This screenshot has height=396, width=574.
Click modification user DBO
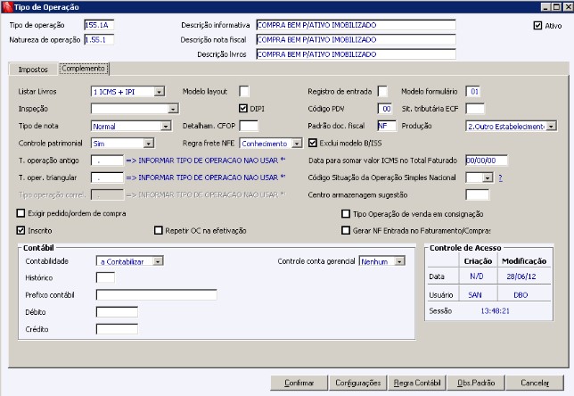521,295
